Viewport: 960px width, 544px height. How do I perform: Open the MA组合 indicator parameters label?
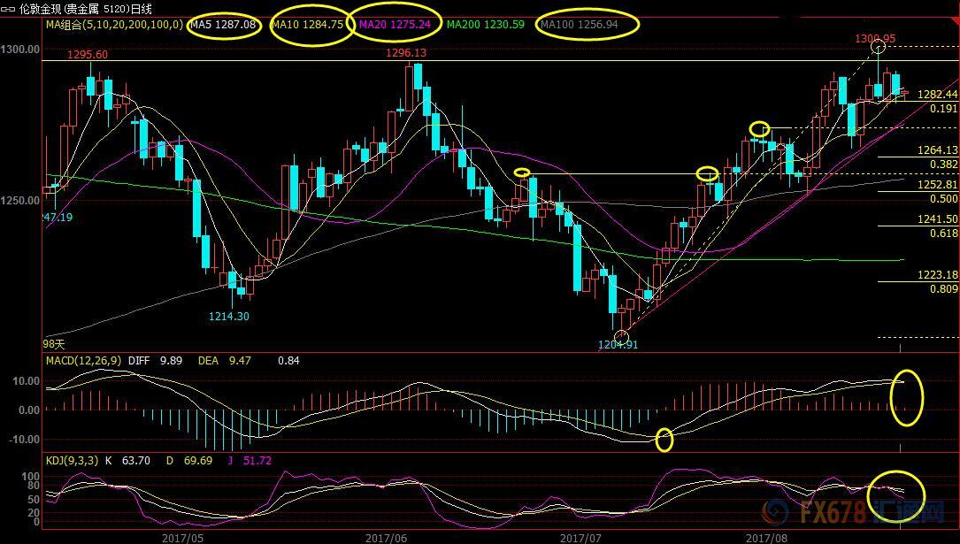coord(114,25)
